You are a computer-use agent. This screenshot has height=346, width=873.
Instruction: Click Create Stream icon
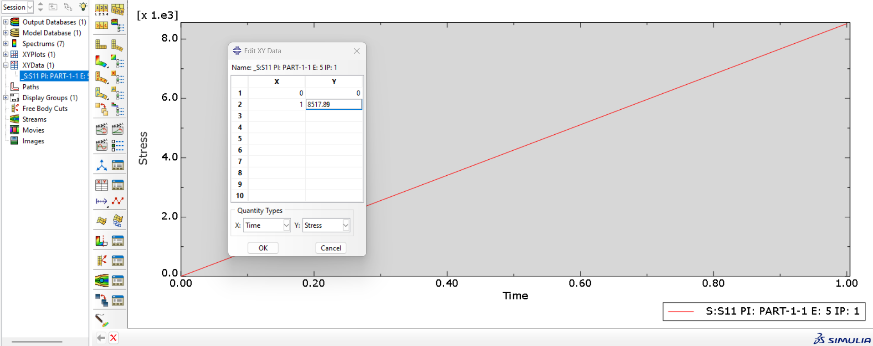tap(101, 280)
